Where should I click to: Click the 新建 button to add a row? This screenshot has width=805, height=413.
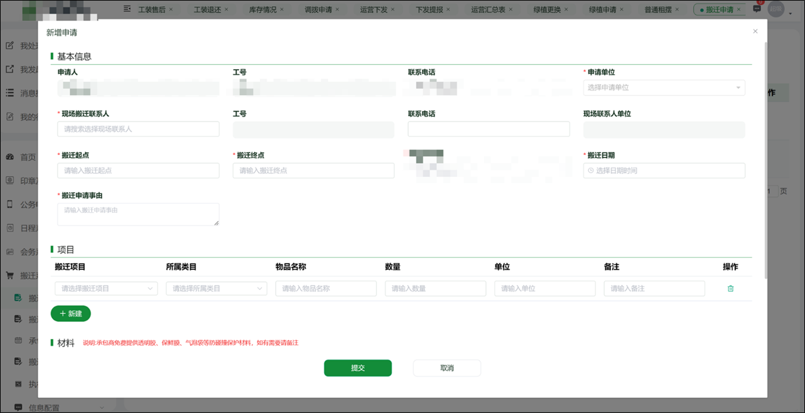70,313
